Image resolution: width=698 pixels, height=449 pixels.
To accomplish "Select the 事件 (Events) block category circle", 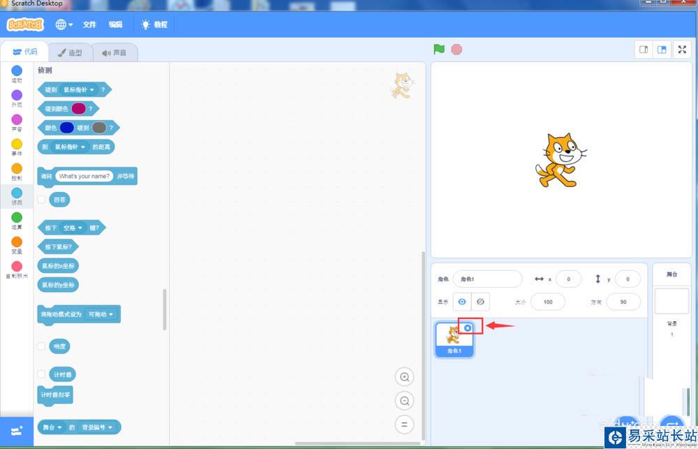I will coord(17,144).
